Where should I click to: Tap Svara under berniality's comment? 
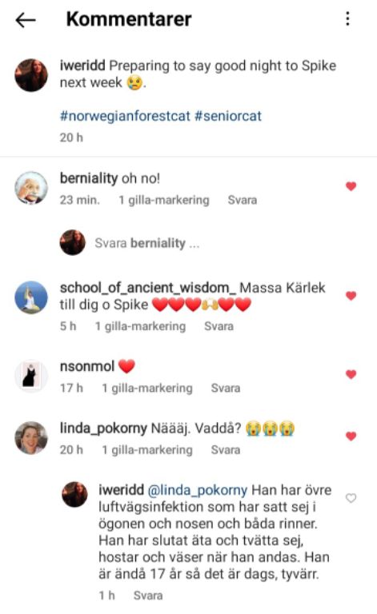(x=243, y=200)
